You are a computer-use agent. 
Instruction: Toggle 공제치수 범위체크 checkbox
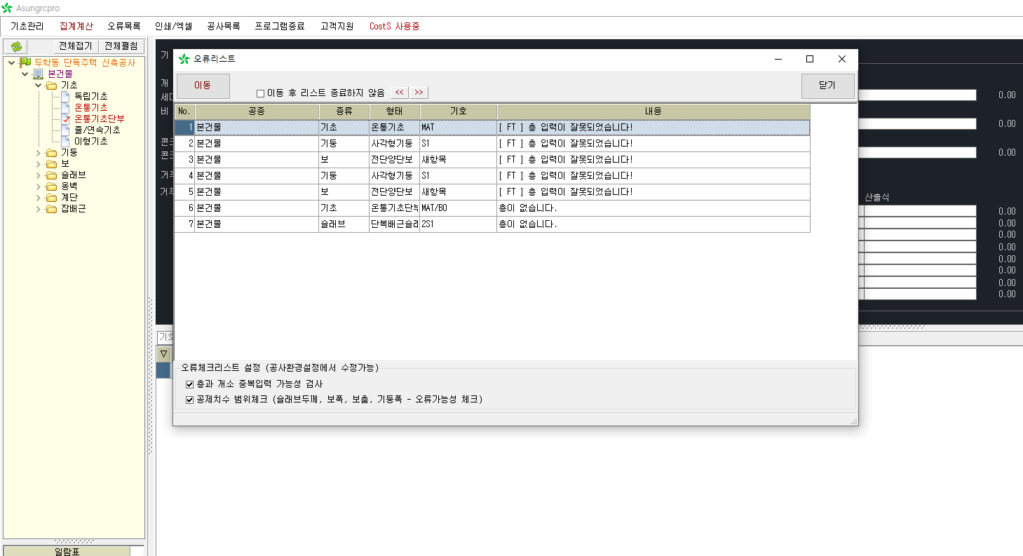click(189, 400)
